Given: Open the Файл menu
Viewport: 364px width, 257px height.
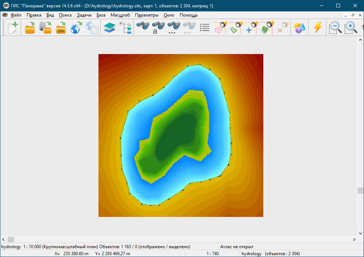Looking at the screenshot, I should 16,15.
